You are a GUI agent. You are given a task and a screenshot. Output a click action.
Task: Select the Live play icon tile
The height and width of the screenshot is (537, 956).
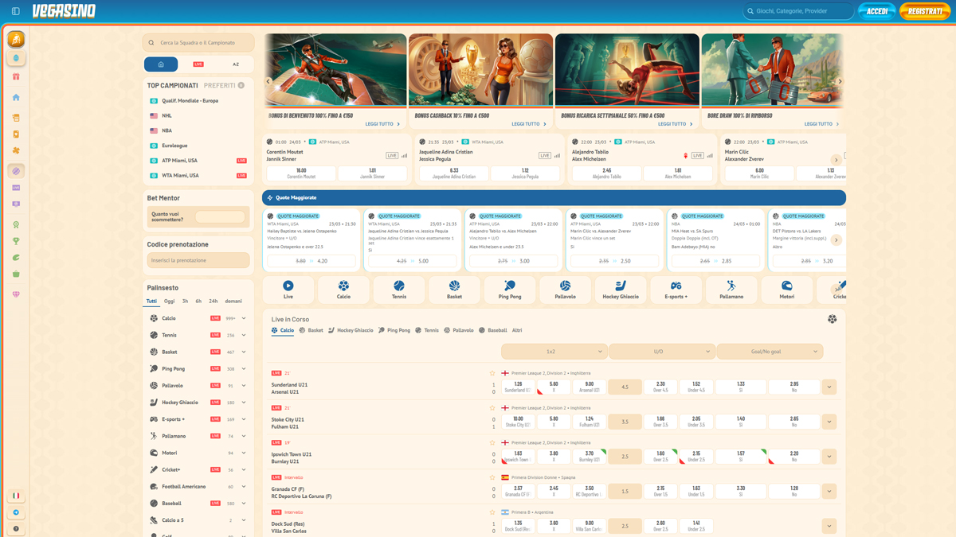[288, 290]
